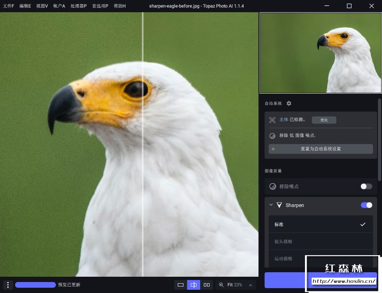
Task: Click the vertical before/after split divider
Action: pyautogui.click(x=143, y=163)
